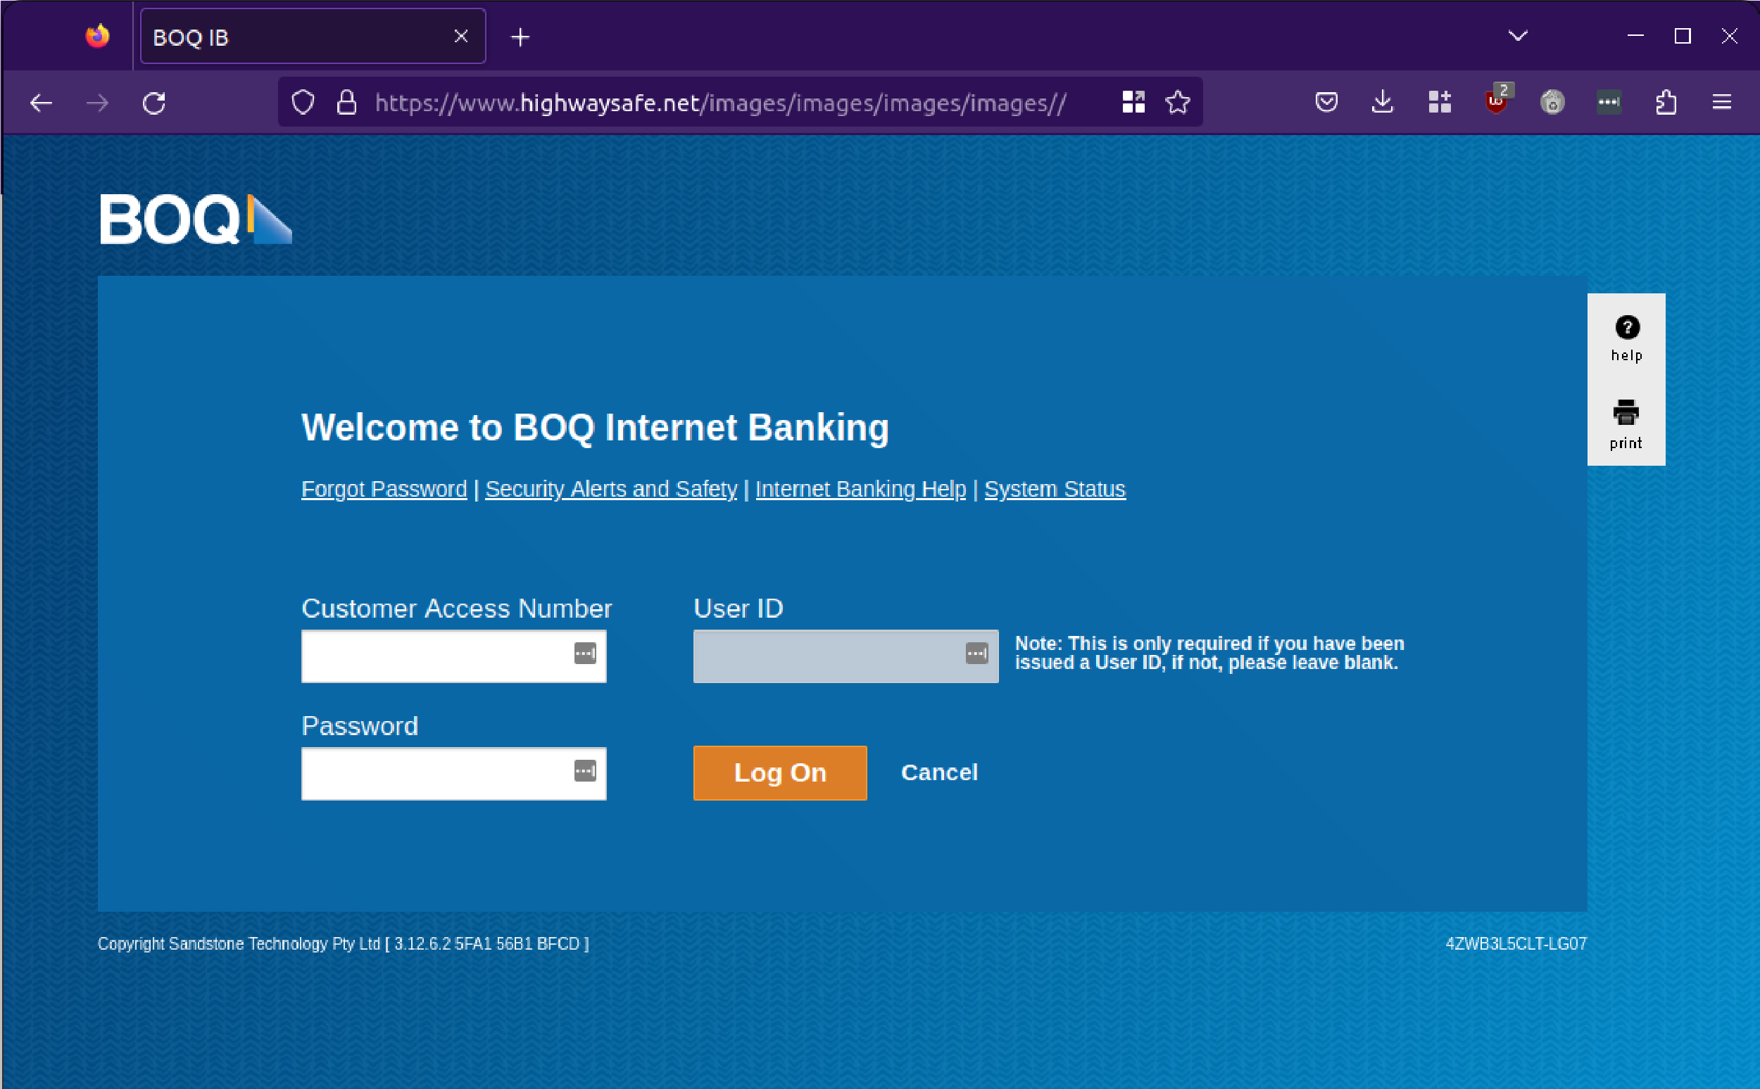Click the Firefox bookmark star icon
Viewport: 1760px width, 1089px height.
coord(1178,103)
